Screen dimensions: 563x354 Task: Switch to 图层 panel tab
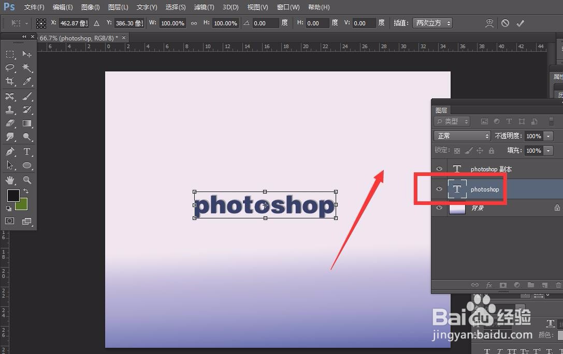pyautogui.click(x=441, y=110)
